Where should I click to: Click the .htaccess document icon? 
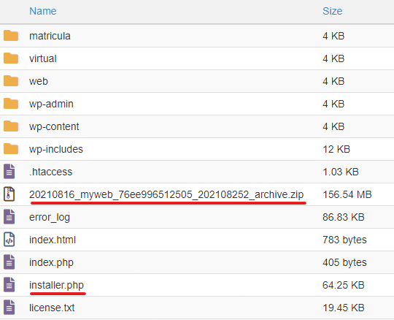click(x=9, y=171)
